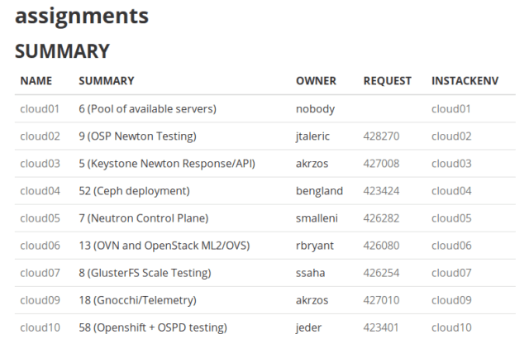Open cloud04 in the NAME column
Viewport: 529px width, 344px height.
[x=40, y=191]
